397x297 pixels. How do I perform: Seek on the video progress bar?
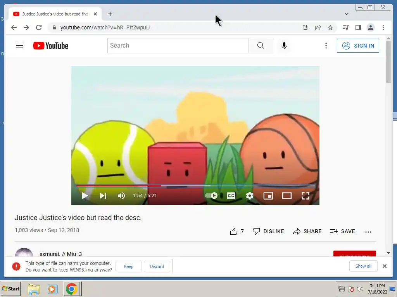click(195, 186)
